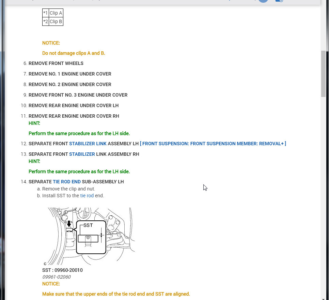Open the TIE ROD END link in step 14
Viewport: 329px width, 300px height.
point(67,182)
